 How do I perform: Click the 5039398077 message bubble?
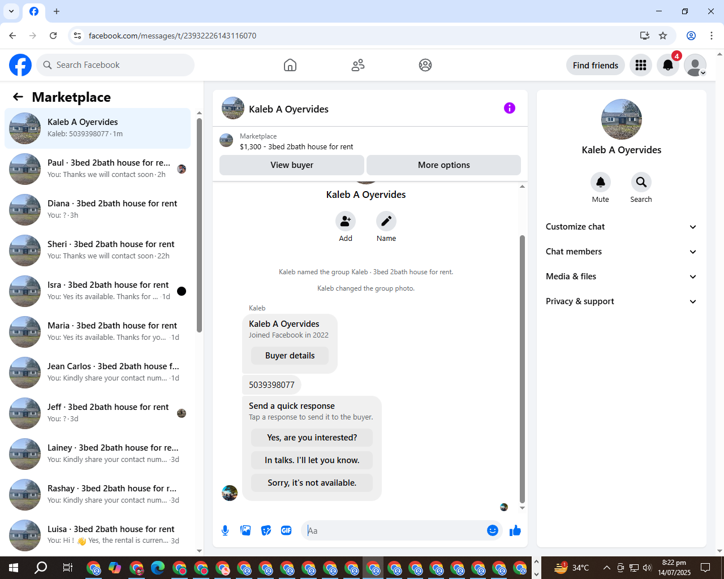271,385
